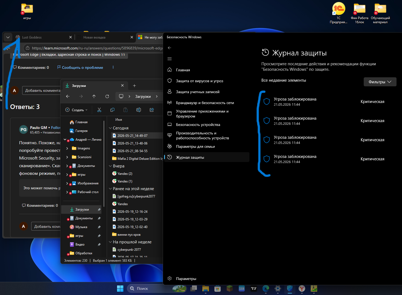Switch to the Новая вкладка browser tab
Image resolution: width=402 pixels, height=295 pixels.
click(x=105, y=37)
